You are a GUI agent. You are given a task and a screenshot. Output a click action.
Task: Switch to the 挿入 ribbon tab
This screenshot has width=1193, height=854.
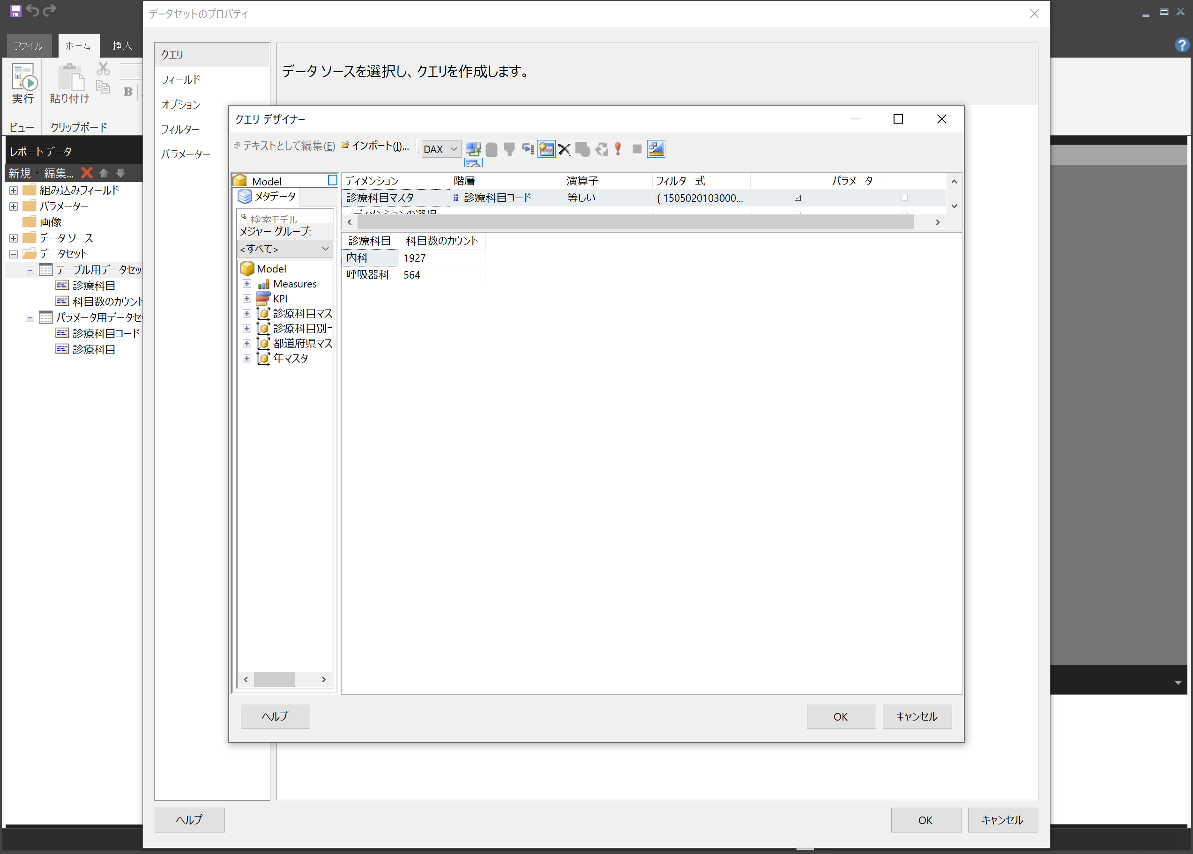pos(122,46)
